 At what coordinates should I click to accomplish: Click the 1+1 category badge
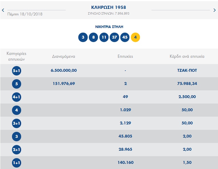tap(17, 163)
